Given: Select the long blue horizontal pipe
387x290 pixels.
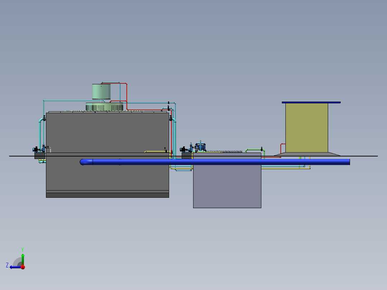Looking at the screenshot, I should pos(215,162).
